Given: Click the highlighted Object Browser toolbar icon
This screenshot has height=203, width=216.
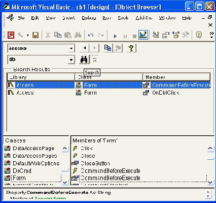Looking at the screenshot, I should pos(176,35).
